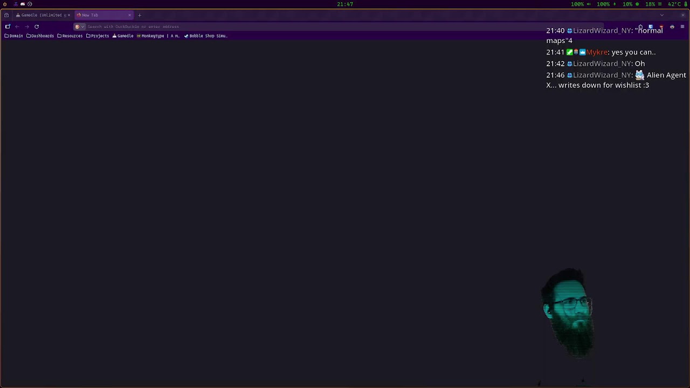Screen dimensions: 690x388
Task: Go back with the back arrow
Action: (x=17, y=26)
